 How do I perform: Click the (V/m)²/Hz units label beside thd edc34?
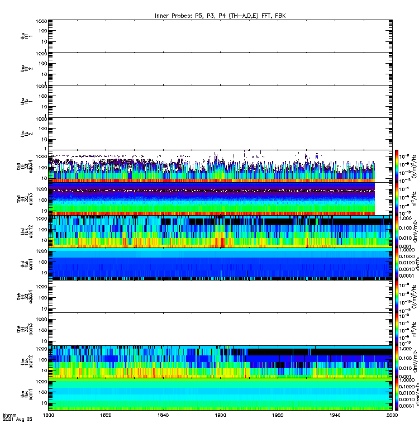click(414, 167)
